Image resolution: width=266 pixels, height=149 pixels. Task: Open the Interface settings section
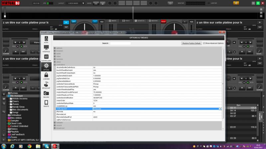[x=46, y=49]
